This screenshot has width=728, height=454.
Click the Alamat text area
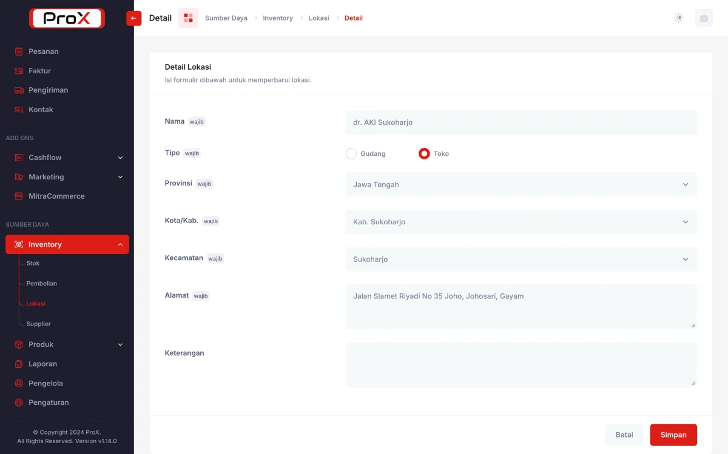point(521,307)
